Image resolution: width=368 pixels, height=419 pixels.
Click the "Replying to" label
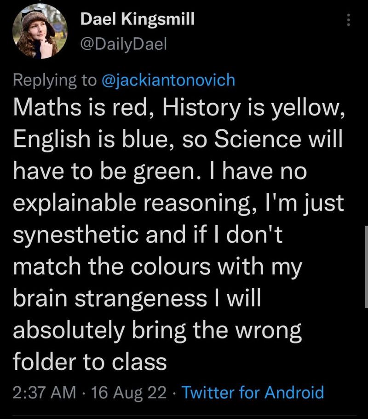(x=52, y=80)
